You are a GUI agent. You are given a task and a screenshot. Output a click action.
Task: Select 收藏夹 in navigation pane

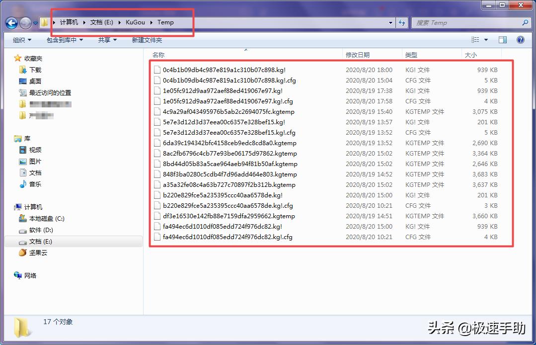tap(33, 59)
